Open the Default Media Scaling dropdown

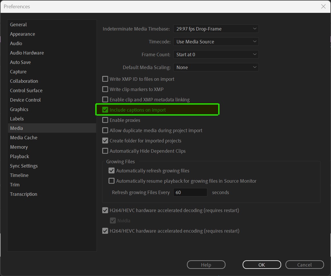coord(216,67)
